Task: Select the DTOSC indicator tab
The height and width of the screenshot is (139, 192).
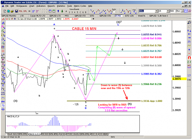Action: point(78,134)
